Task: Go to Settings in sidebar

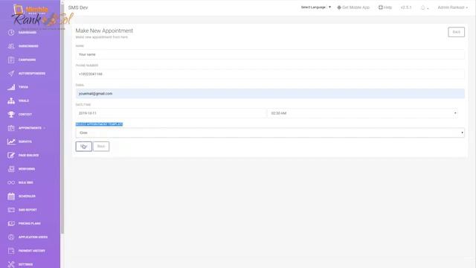Action: click(x=25, y=264)
